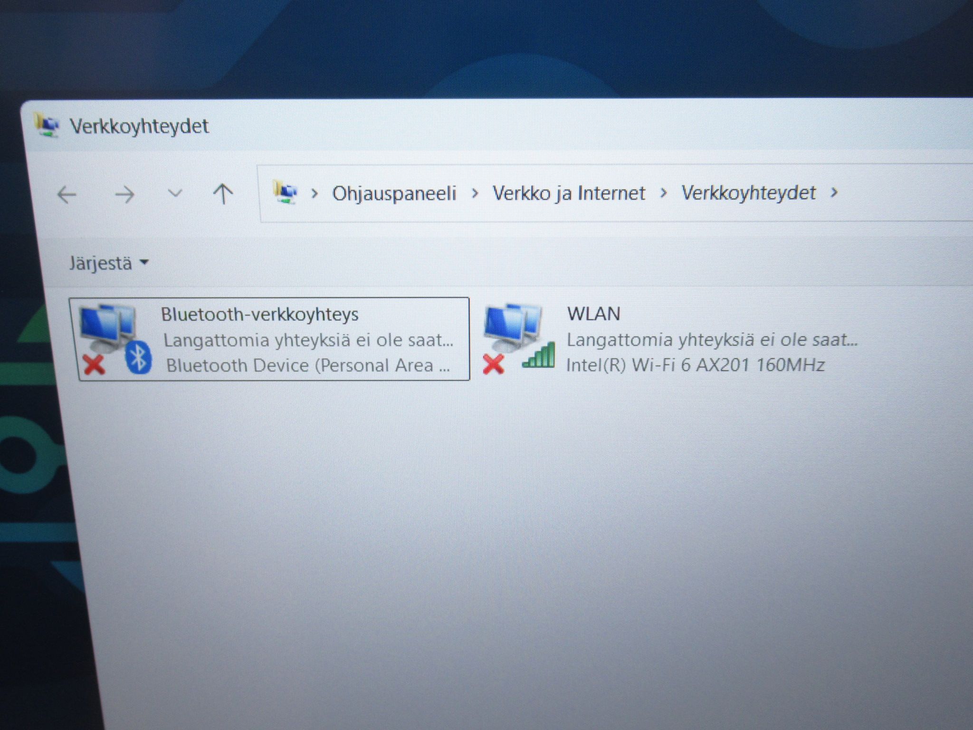Select the Bluetooth-verkkoyhteys name text
973x730 pixels.
(x=260, y=315)
